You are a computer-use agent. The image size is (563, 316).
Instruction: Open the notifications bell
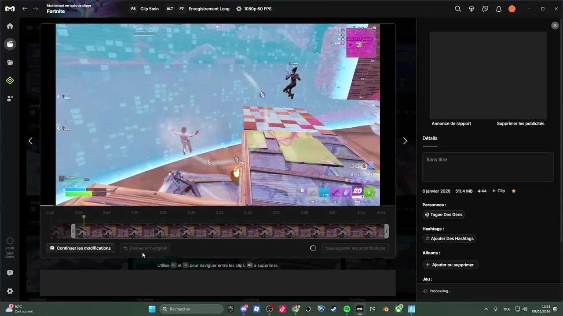coord(499,9)
